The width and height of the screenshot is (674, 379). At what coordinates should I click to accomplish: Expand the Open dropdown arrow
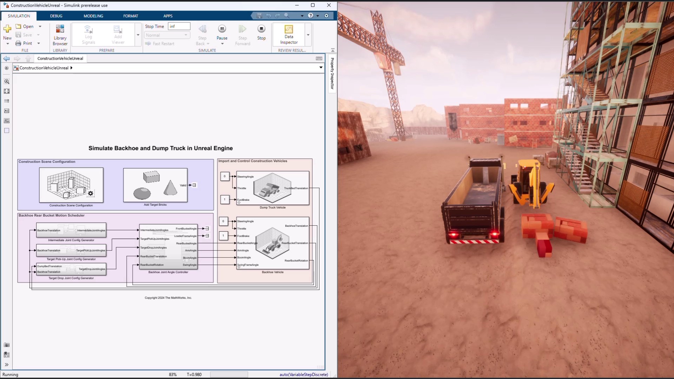[40, 26]
